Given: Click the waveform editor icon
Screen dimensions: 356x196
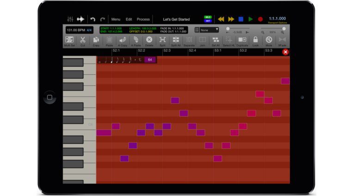Looking at the screenshot, I should point(81,19).
